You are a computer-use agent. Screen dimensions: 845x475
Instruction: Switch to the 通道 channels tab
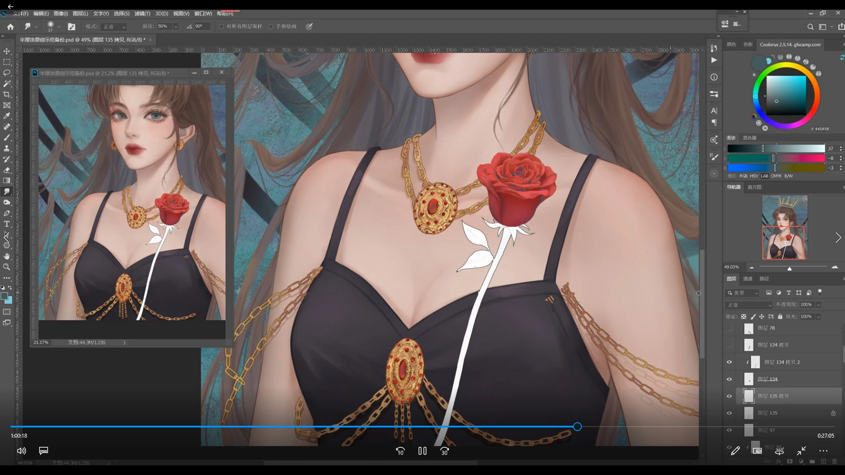click(748, 279)
